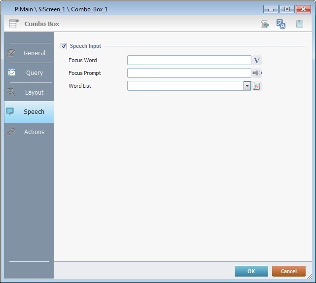Click the clipboard notes icon in the header
316x283 pixels.
click(x=299, y=24)
